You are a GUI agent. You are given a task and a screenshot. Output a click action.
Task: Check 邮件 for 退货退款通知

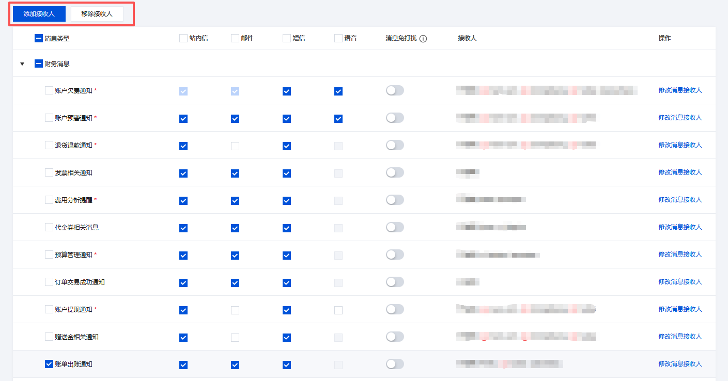235,146
